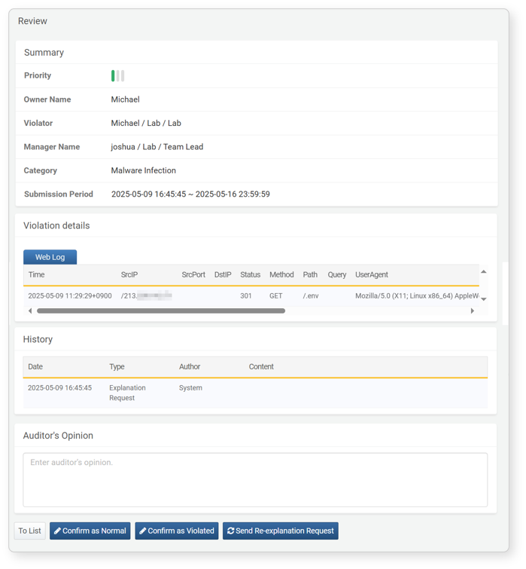Screen dimensions: 526x569
Task: Click the green priority level indicator
Action: pos(113,75)
